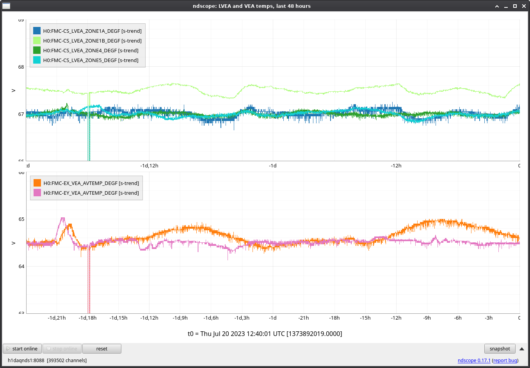The image size is (530, 368).
Task: Click the LVEA_ZONE4_DEGF legend label
Action: coord(91,50)
